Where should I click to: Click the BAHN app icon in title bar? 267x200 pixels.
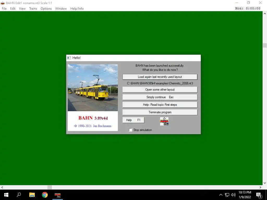(3, 3)
